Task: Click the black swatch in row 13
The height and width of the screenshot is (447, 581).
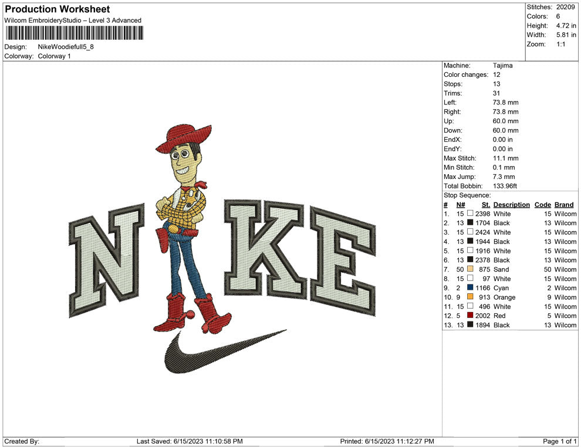Action: tap(470, 324)
